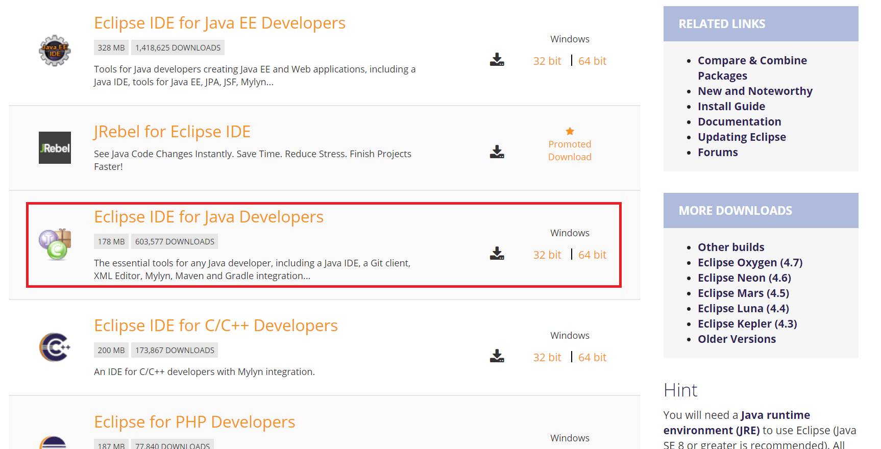881x449 pixels.
Task: Open the Older Versions link
Action: coord(737,339)
